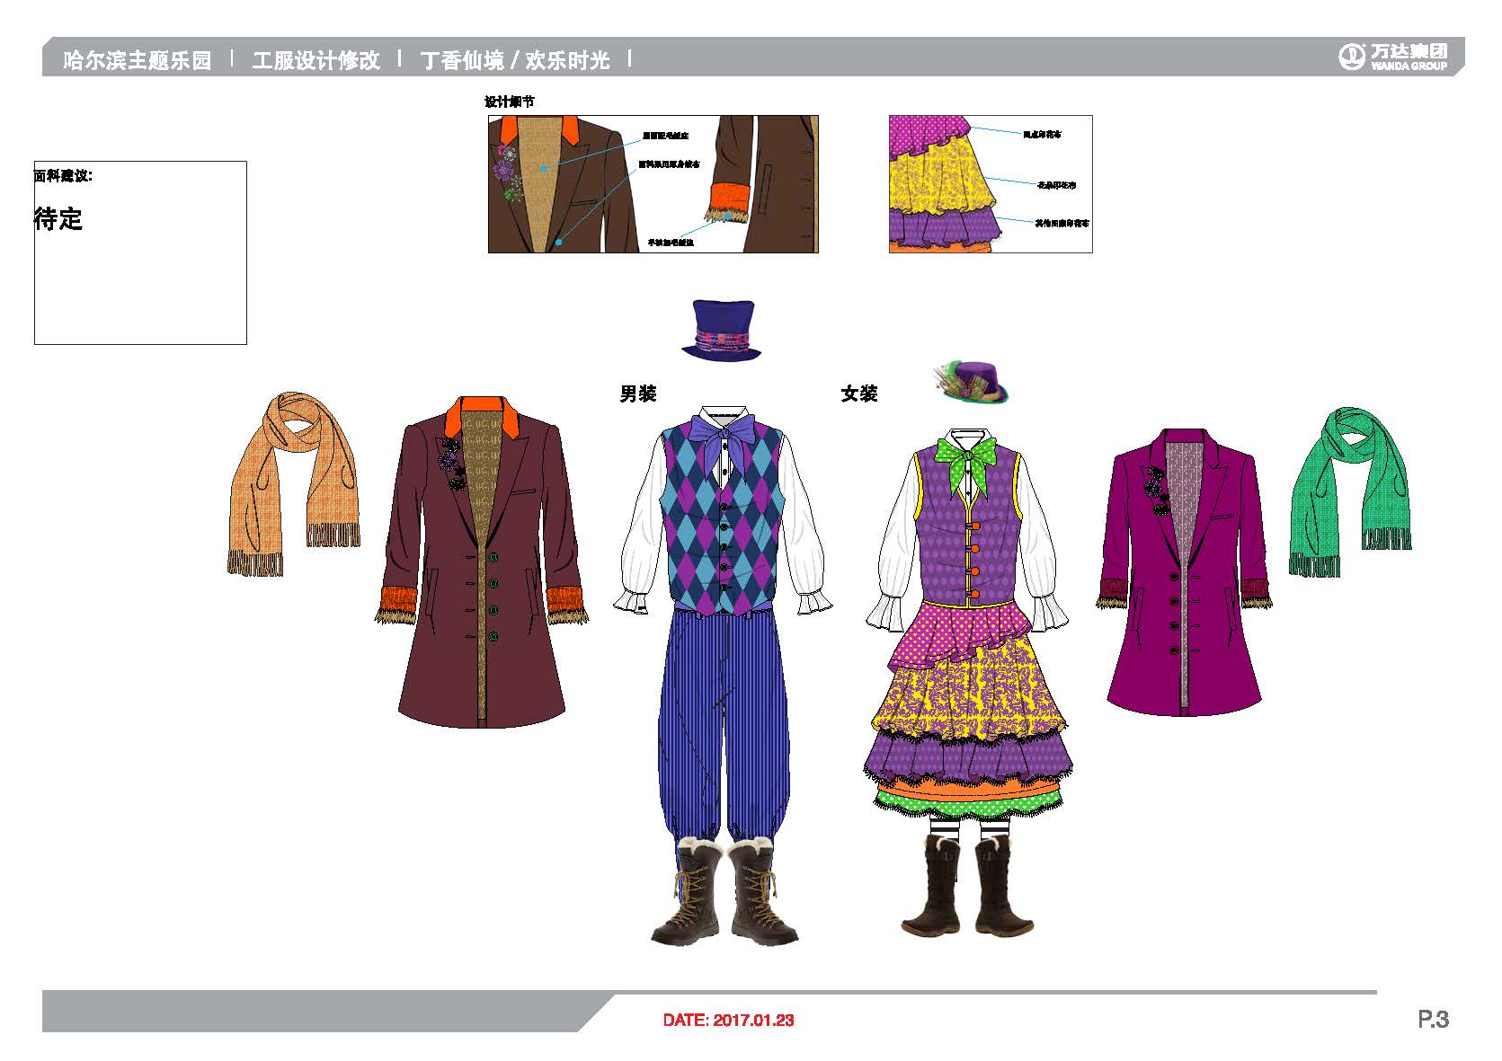Viewport: 1502px width, 1061px height.
Task: Open the skirt fabric layers detail panel
Action: [x=989, y=186]
